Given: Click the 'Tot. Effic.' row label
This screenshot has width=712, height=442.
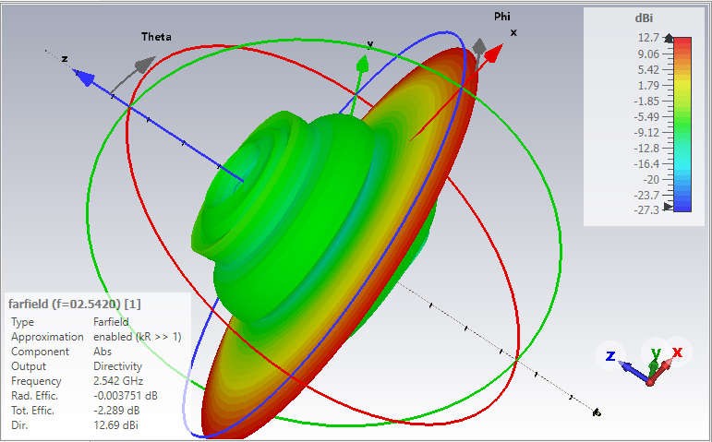Looking at the screenshot, I should [x=32, y=411].
